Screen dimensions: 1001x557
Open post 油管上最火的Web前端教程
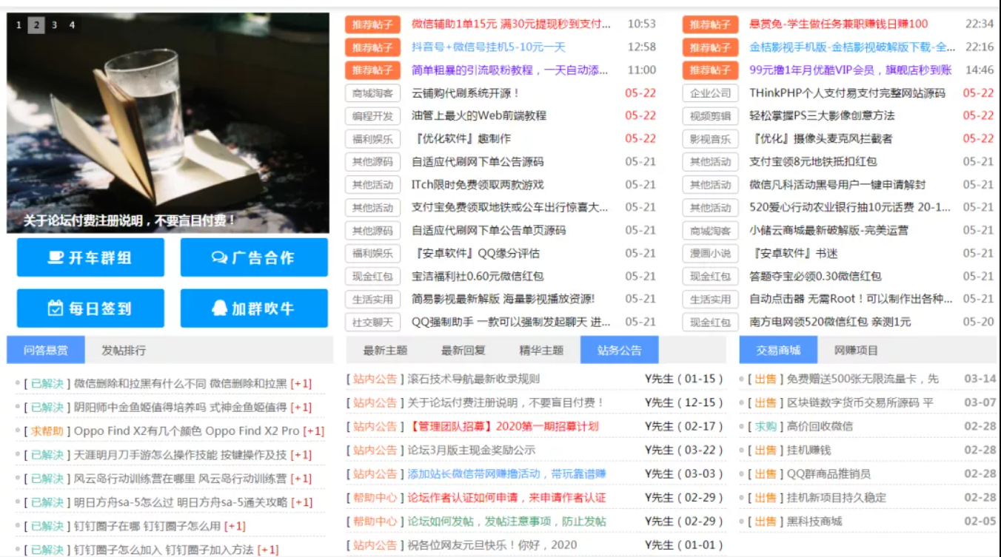[479, 115]
